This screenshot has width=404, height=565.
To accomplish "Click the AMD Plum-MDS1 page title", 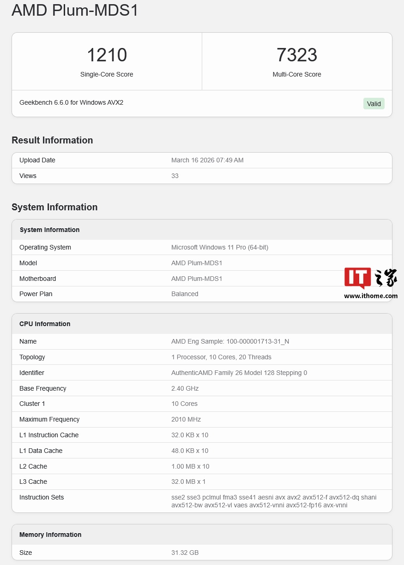I will 75,10.
